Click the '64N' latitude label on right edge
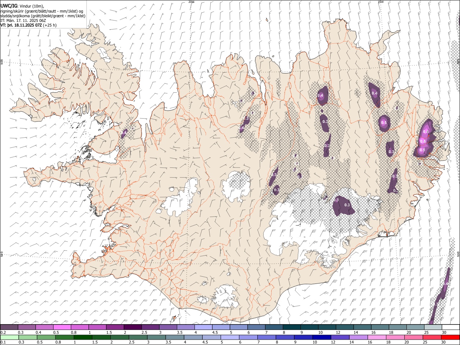The image size is (460, 345). [x=458, y=254]
